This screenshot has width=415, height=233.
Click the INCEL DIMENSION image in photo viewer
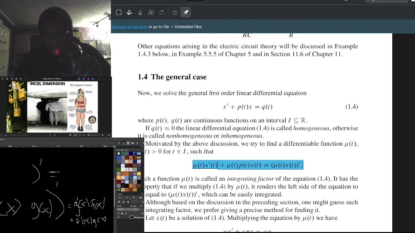[x=47, y=107]
